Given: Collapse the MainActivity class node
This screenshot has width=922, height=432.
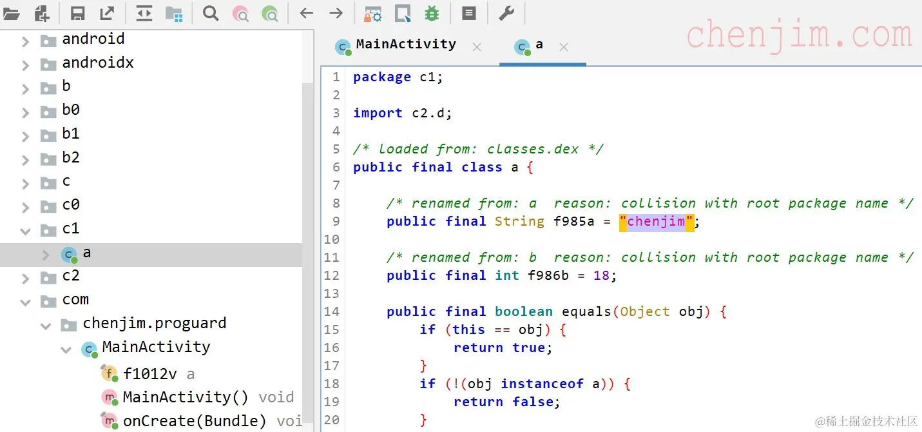Looking at the screenshot, I should [66, 349].
